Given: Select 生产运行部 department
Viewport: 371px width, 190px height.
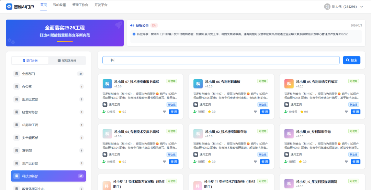Looking at the screenshot, I should (48, 163).
